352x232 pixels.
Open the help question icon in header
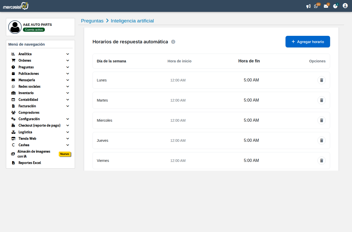tap(335, 6)
